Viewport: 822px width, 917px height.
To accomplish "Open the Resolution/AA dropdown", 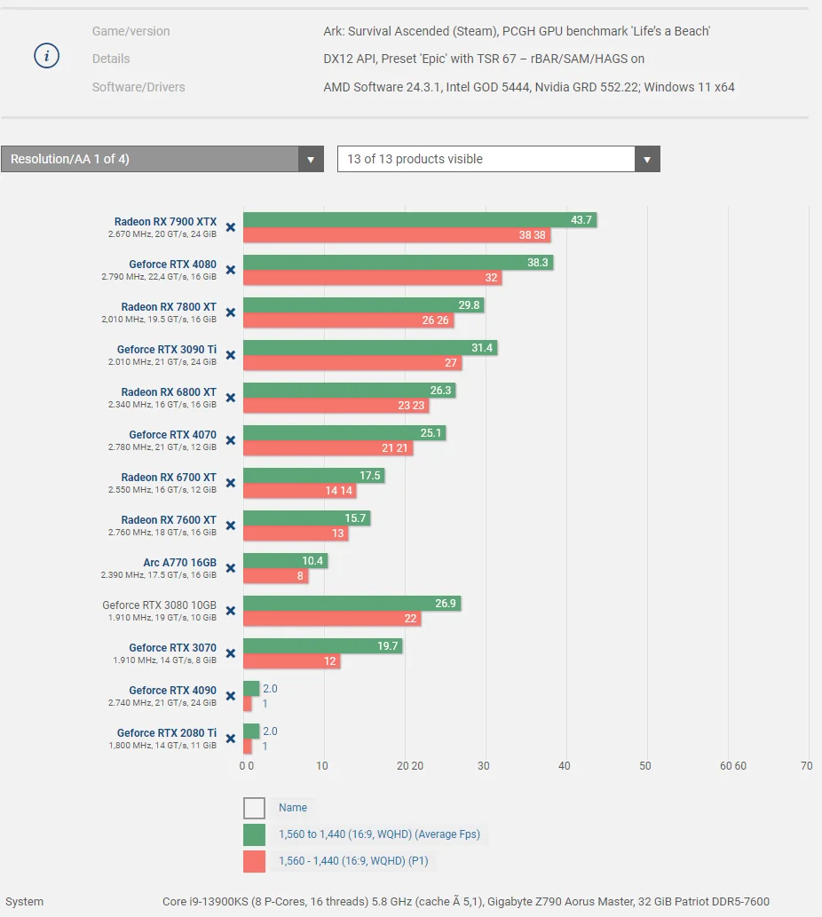I will [x=162, y=159].
